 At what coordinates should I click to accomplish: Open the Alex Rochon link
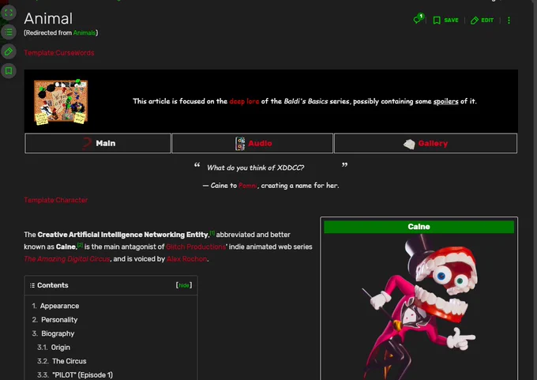(x=186, y=259)
